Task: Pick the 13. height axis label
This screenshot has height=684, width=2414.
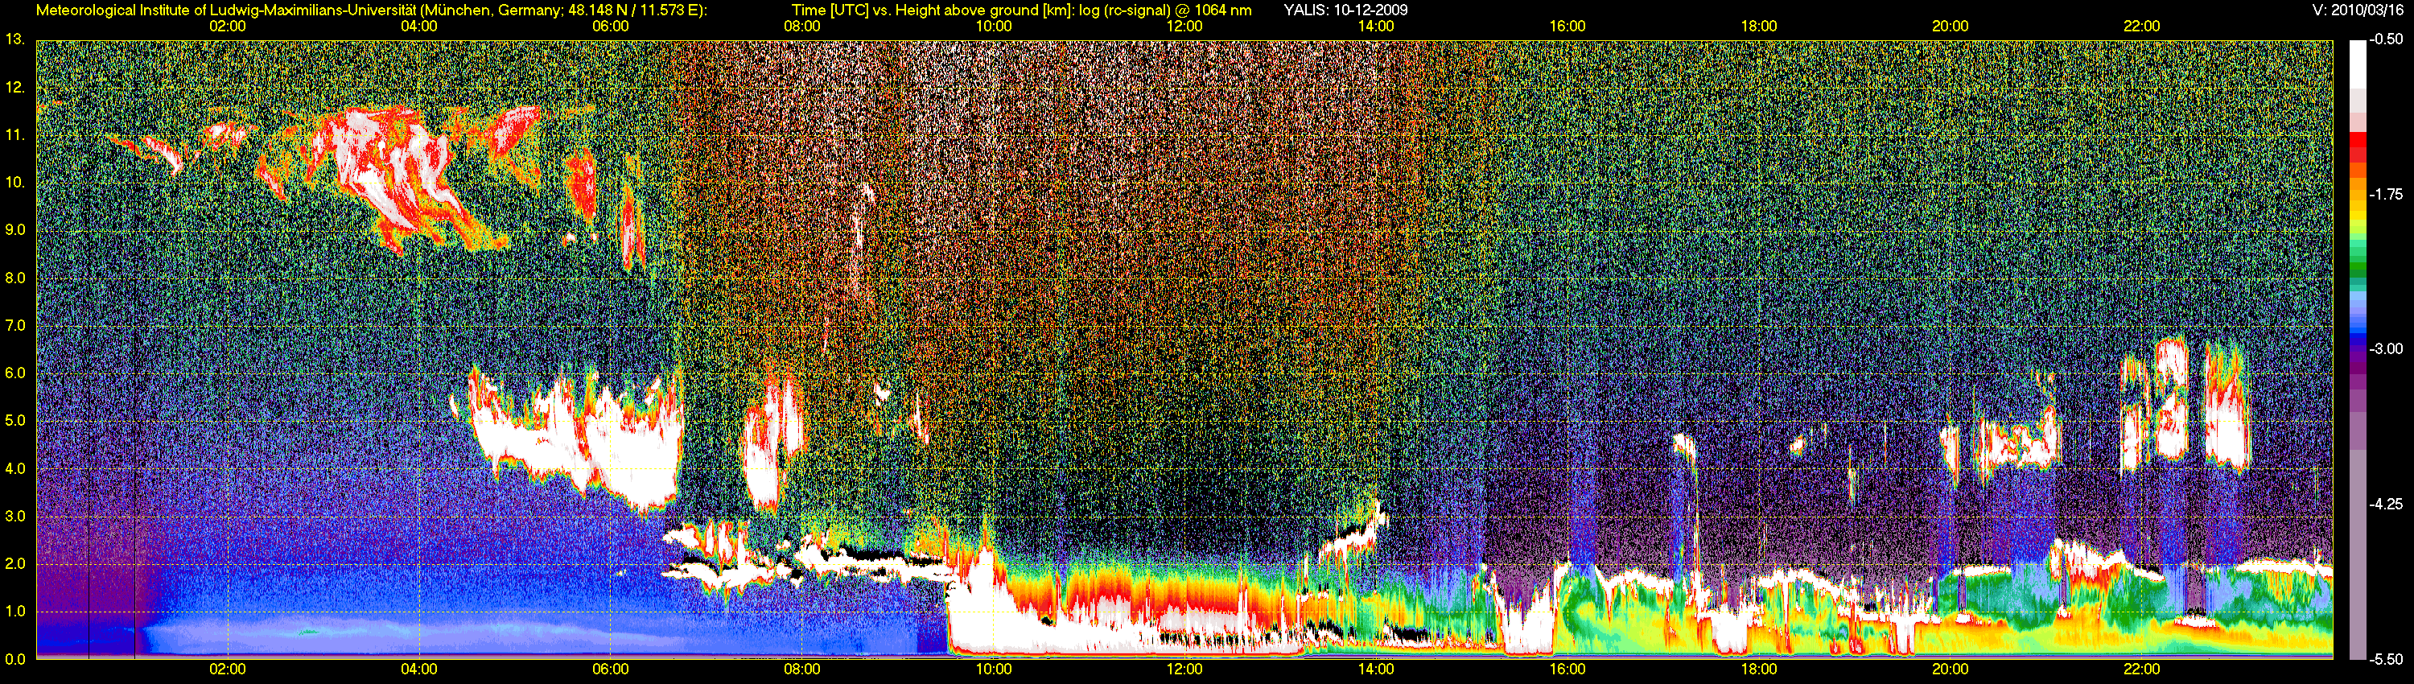Action: coord(14,39)
